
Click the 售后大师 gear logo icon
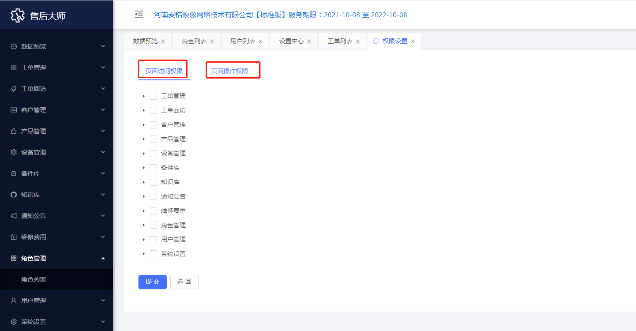tap(18, 15)
